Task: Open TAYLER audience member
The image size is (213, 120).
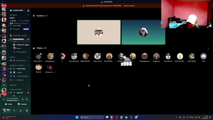Action: pyautogui.click(x=38, y=68)
